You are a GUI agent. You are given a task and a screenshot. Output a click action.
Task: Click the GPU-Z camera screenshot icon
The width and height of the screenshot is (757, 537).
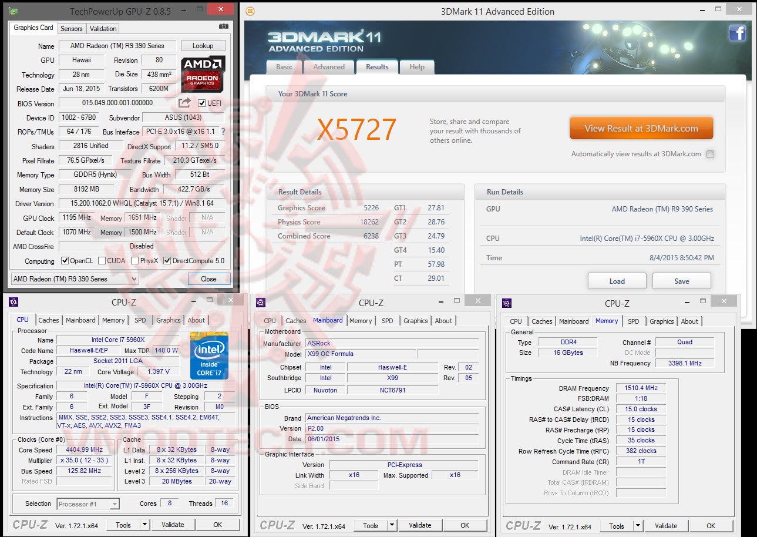click(x=223, y=26)
